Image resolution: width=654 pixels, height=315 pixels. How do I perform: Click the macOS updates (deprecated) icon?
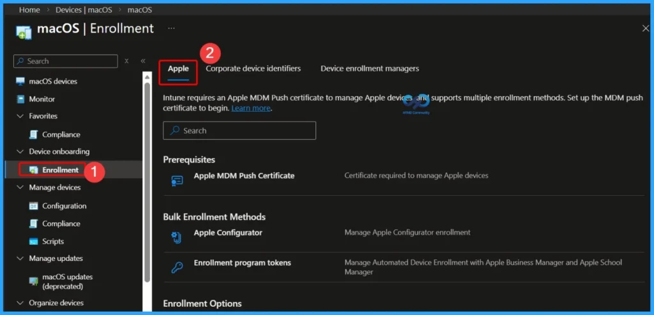[x=34, y=281]
